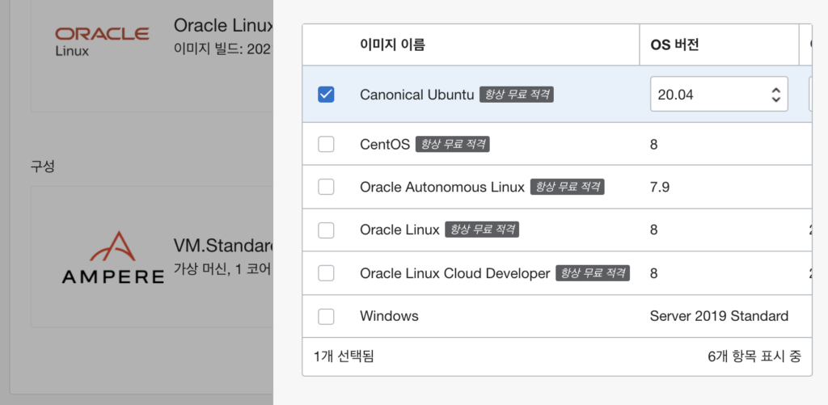This screenshot has width=828, height=405.
Task: Click the 6개 항목 표시 중 text
Action: (754, 356)
